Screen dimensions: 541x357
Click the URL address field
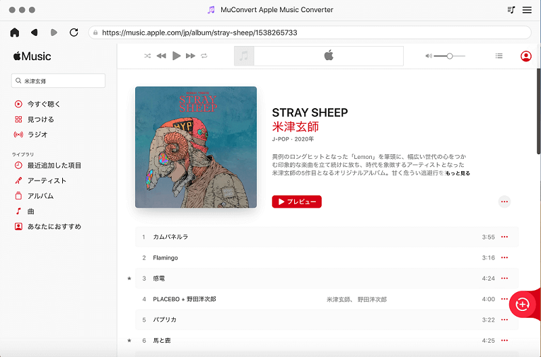pos(310,32)
